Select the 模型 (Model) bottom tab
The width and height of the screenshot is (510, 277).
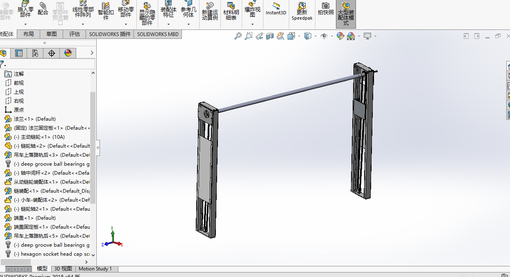42,269
